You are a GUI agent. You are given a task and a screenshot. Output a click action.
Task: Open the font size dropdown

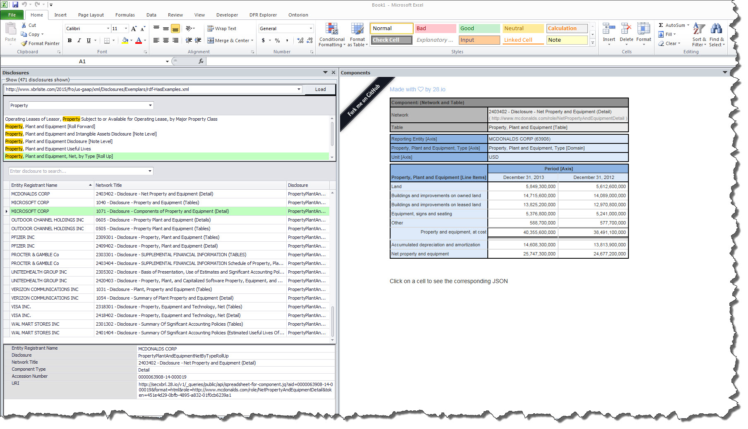pos(126,29)
